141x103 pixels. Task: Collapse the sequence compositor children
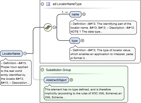54,27
